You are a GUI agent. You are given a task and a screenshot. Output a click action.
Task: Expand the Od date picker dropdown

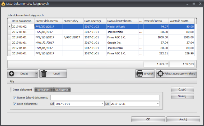pos(103,104)
